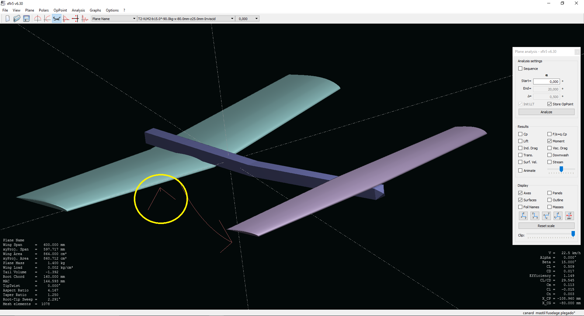Click the Reset scale button

coord(546,226)
